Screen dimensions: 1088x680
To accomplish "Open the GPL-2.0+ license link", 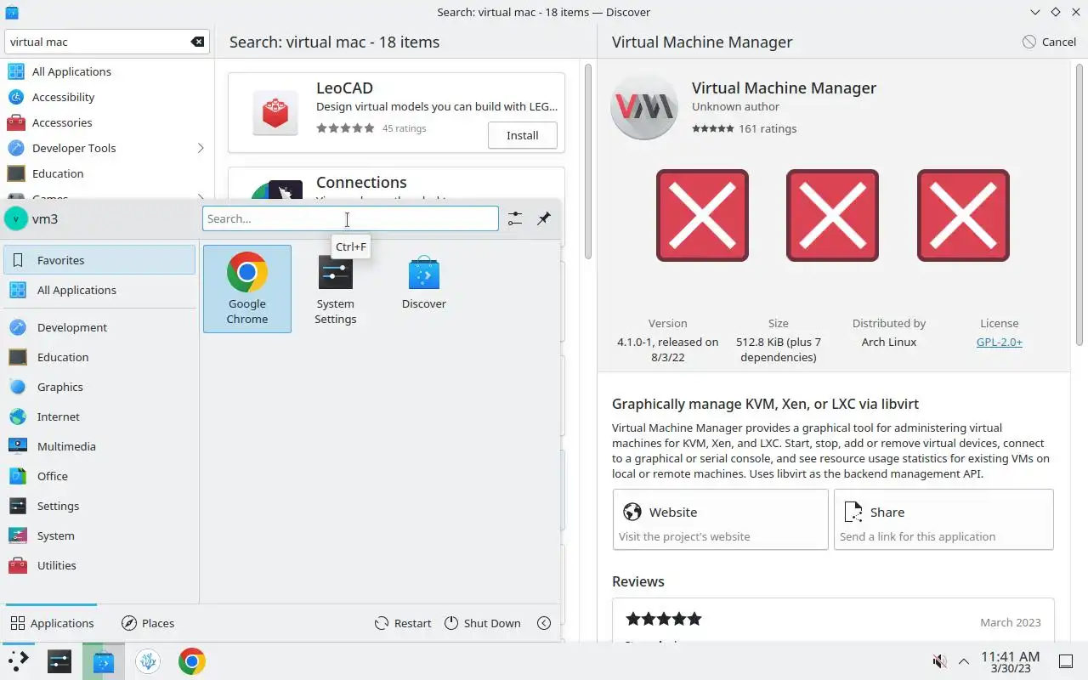I will pyautogui.click(x=1000, y=342).
